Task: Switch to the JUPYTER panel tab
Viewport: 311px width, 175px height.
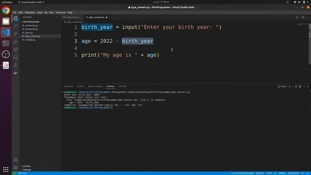Action: (122, 87)
